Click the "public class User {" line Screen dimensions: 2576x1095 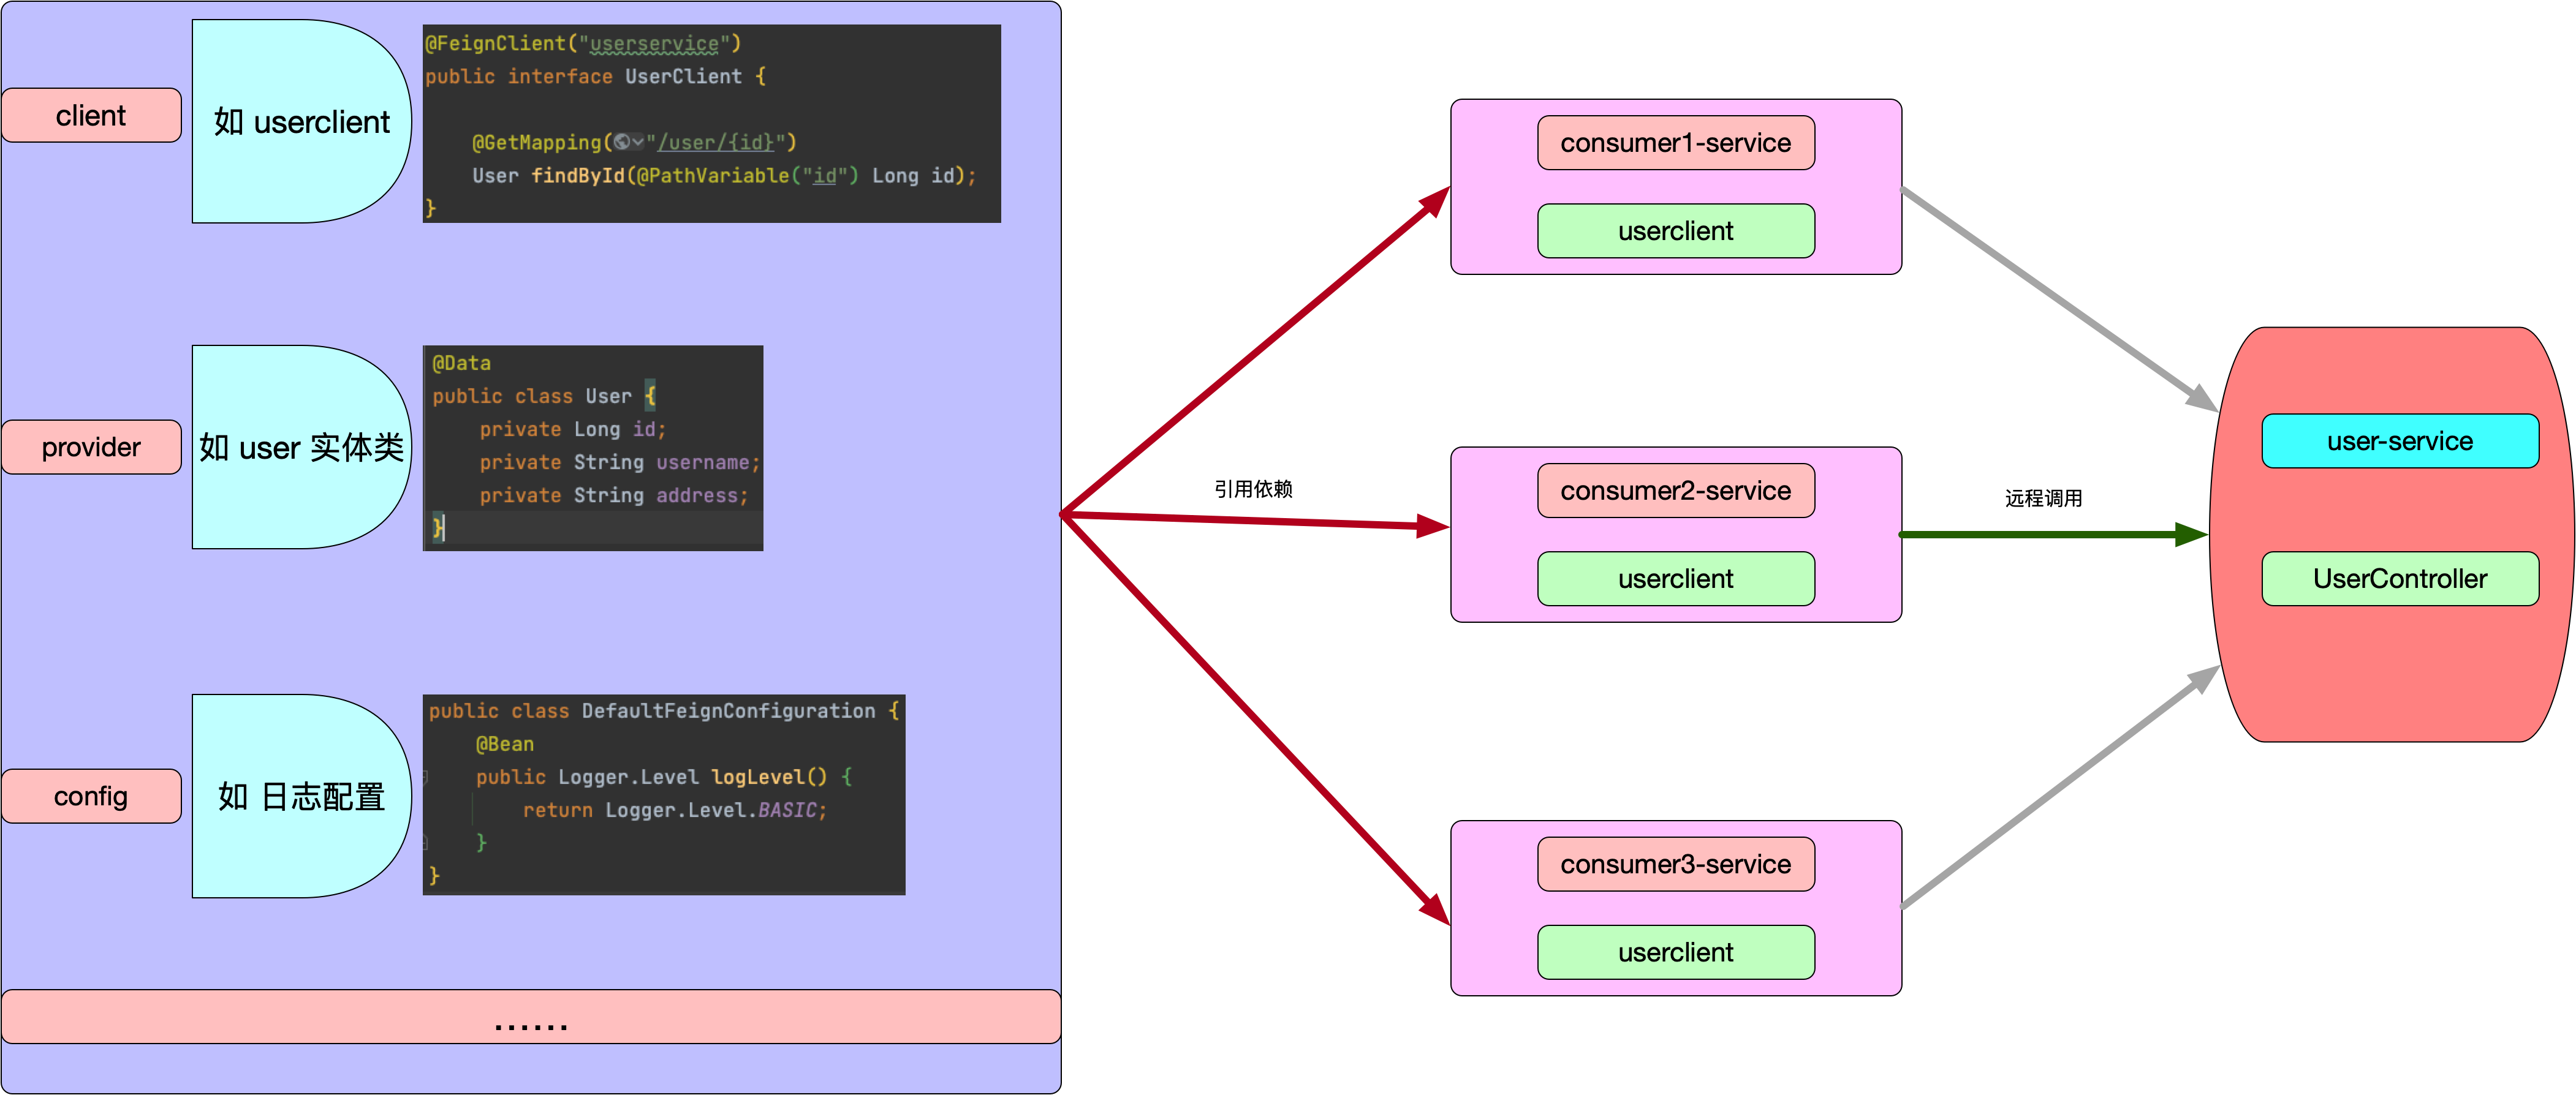[x=544, y=396]
